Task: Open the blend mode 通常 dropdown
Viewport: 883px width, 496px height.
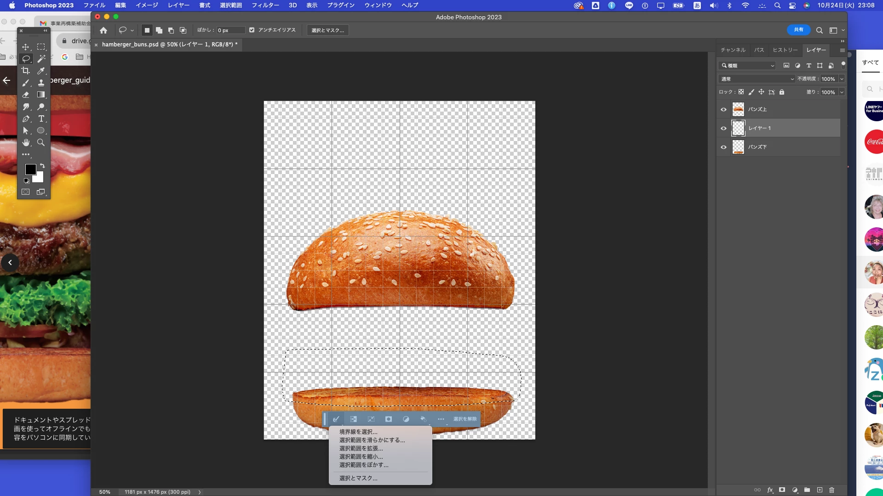Action: 757,79
